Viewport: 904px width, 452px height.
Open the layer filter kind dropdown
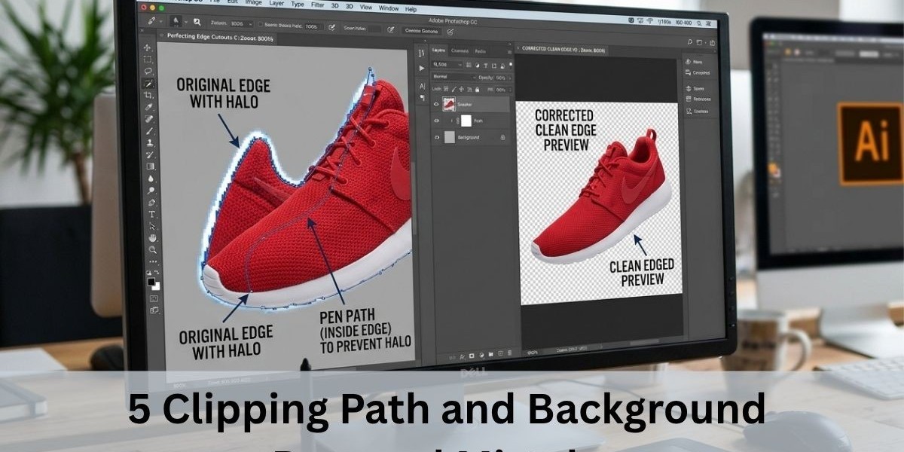pos(447,65)
